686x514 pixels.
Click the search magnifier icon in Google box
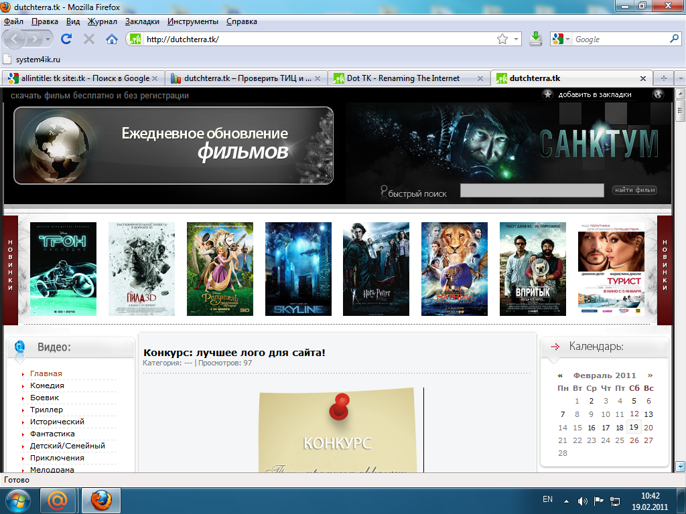(x=674, y=39)
